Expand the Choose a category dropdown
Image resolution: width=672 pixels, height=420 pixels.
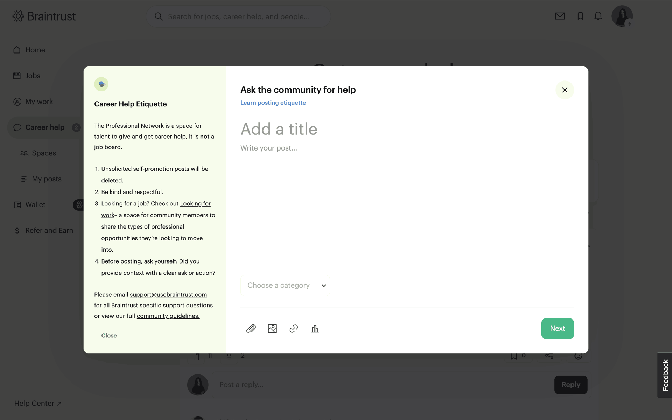pos(285,286)
